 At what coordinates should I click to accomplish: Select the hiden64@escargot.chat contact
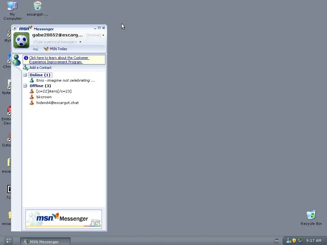57,103
